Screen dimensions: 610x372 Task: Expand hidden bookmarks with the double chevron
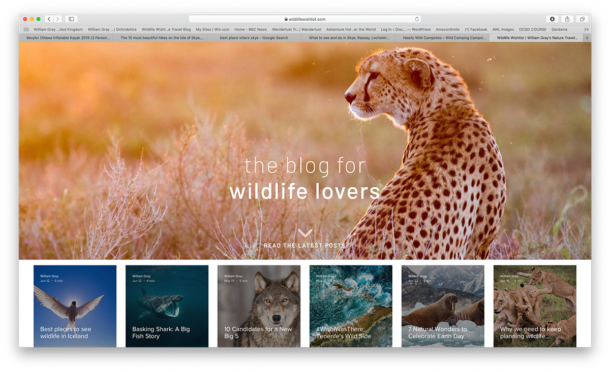pos(586,29)
